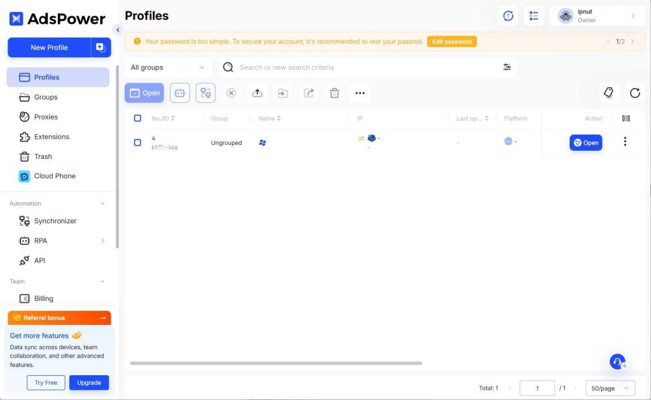Click the Edit password button
Image resolution: width=651 pixels, height=400 pixels.
point(451,41)
